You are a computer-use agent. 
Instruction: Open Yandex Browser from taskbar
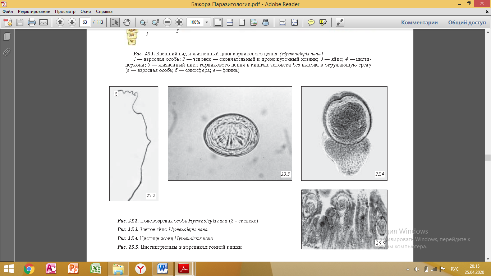click(x=140, y=268)
